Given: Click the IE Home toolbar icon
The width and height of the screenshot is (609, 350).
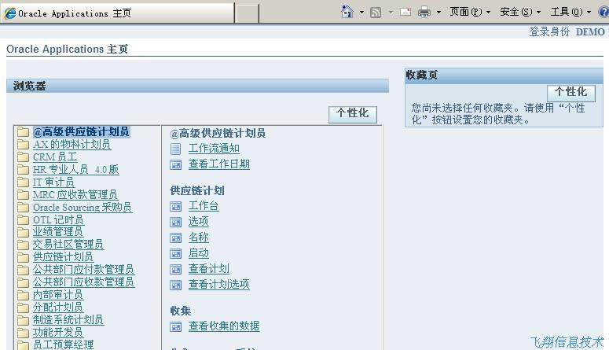Looking at the screenshot, I should (347, 12).
